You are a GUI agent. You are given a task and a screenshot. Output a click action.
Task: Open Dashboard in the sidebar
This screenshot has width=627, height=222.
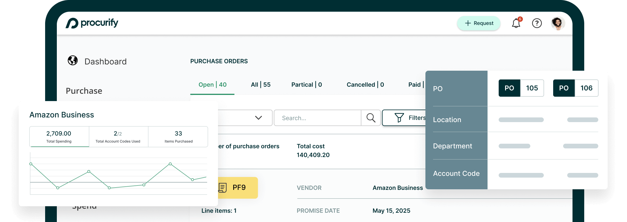click(105, 61)
